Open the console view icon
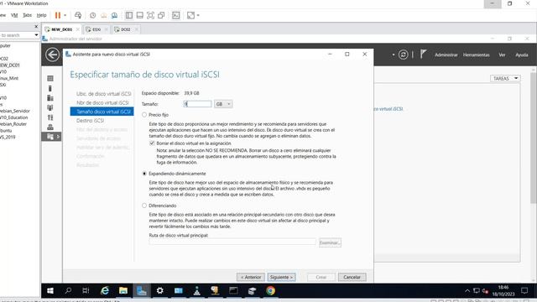The image size is (537, 302). pyautogui.click(x=175, y=15)
